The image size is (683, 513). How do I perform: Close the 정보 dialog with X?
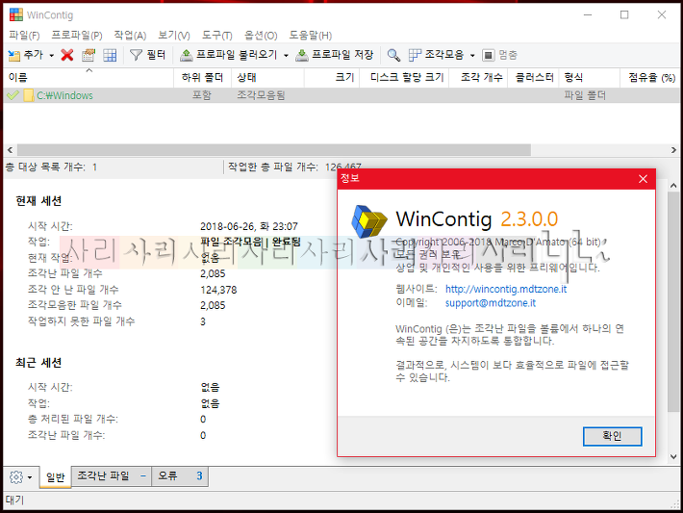pyautogui.click(x=643, y=179)
